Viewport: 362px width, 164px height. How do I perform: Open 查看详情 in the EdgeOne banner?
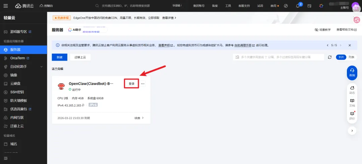169,18
